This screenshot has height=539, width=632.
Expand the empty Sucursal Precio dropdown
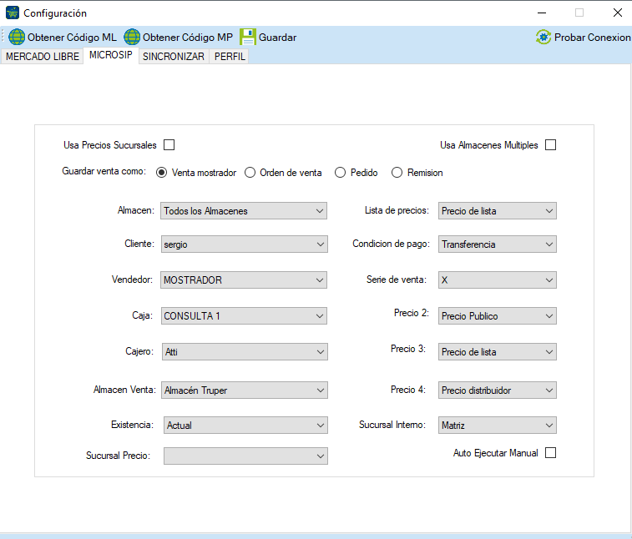tap(245, 456)
